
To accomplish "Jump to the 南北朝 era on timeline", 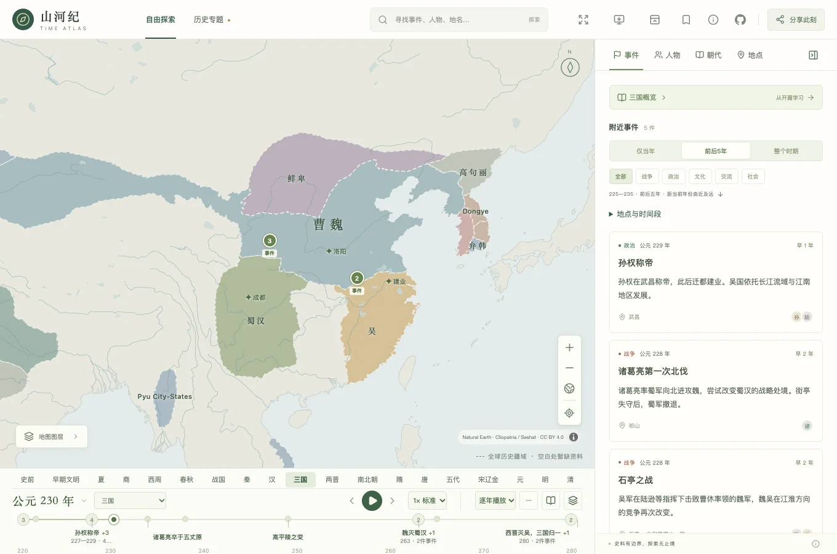I will (367, 480).
